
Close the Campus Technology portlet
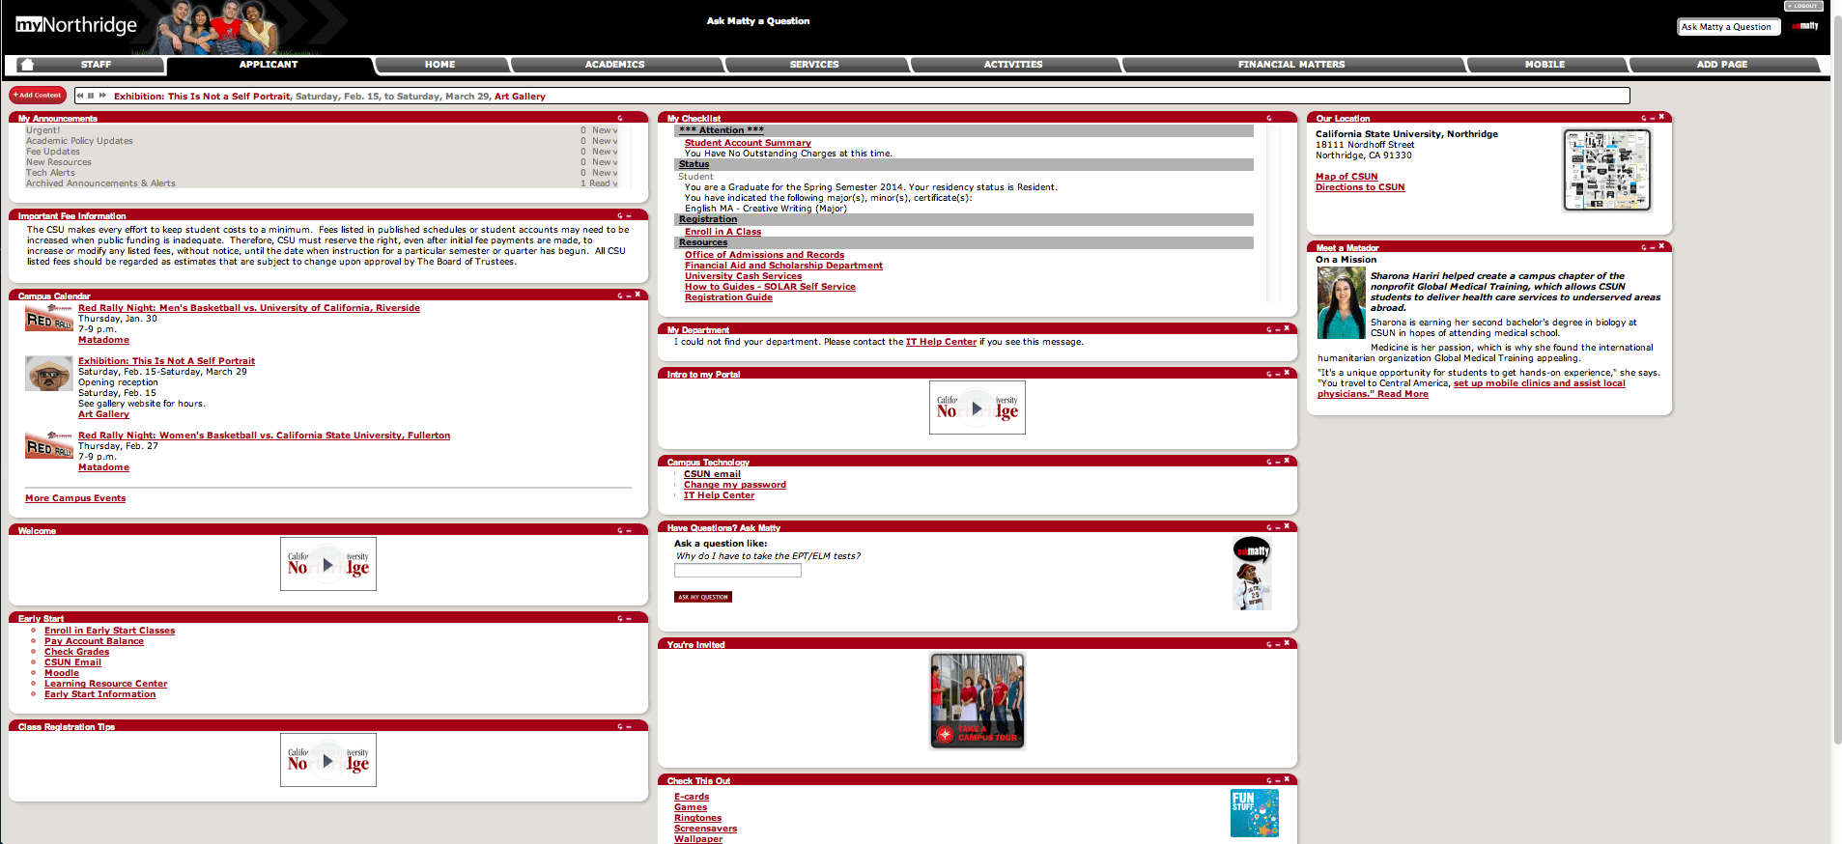click(x=1287, y=462)
